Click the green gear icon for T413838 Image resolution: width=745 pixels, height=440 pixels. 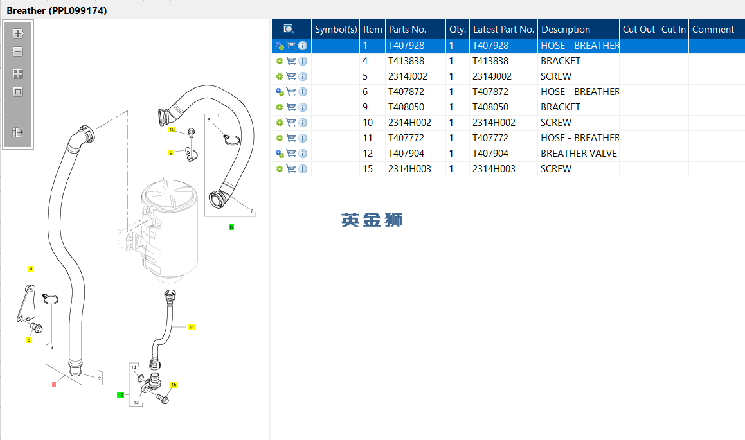point(280,61)
